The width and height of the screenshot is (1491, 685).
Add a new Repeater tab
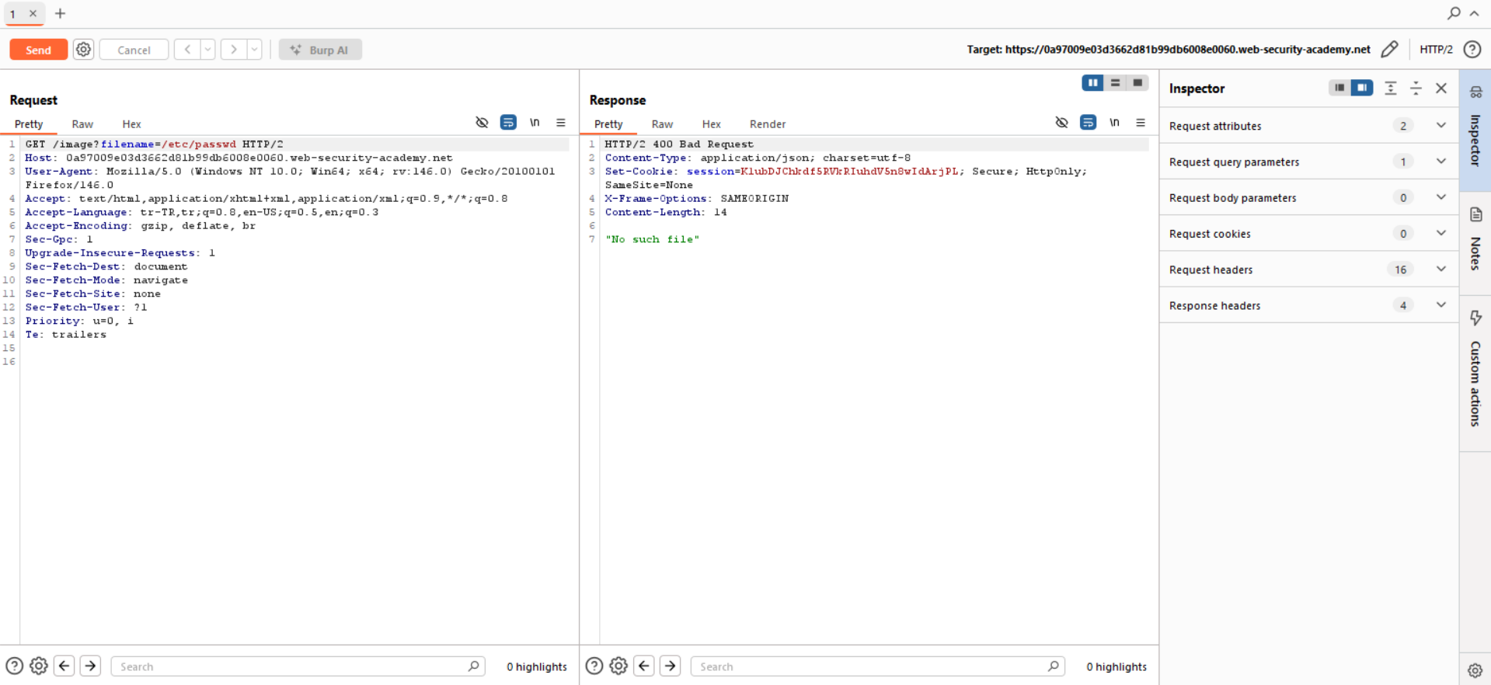(60, 13)
